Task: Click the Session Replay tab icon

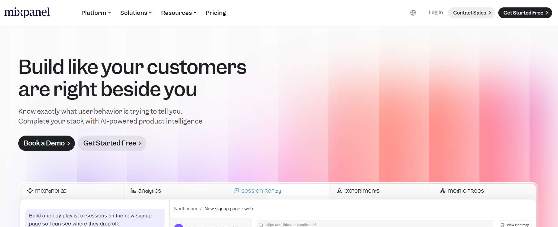Action: 236,191
